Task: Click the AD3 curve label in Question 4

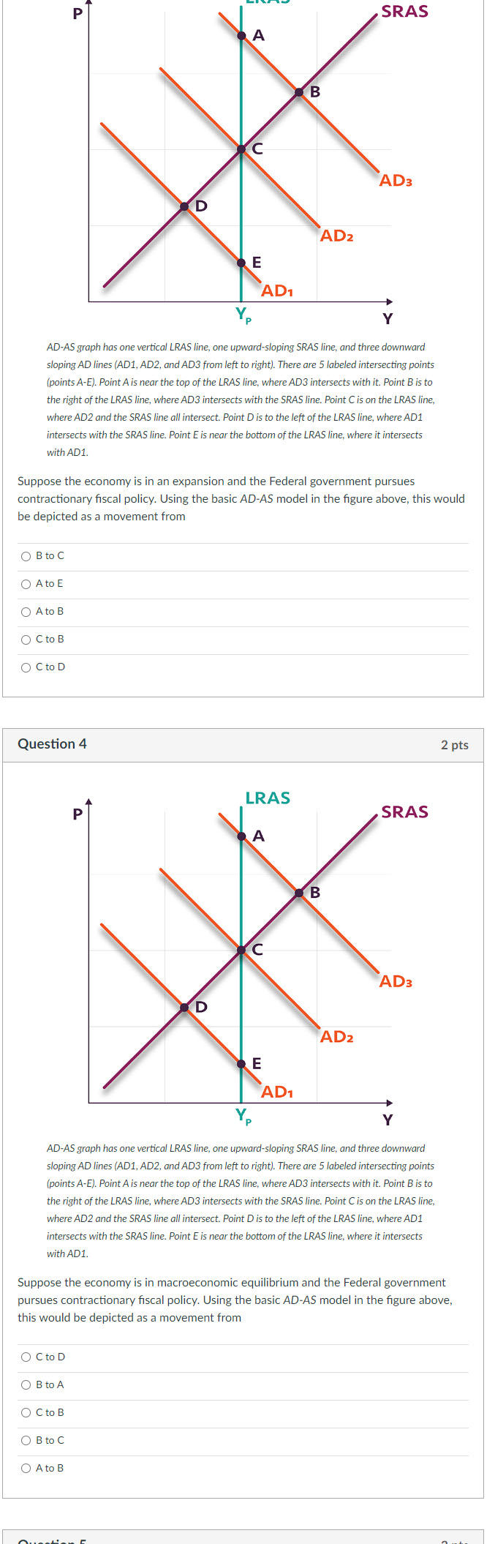Action: [397, 982]
